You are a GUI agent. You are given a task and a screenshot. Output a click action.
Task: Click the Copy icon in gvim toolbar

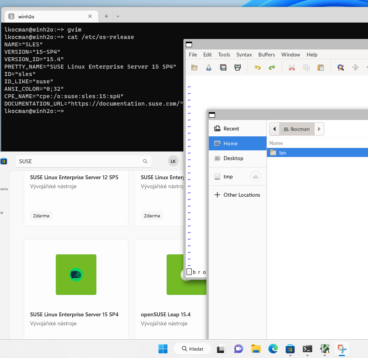tap(306, 67)
